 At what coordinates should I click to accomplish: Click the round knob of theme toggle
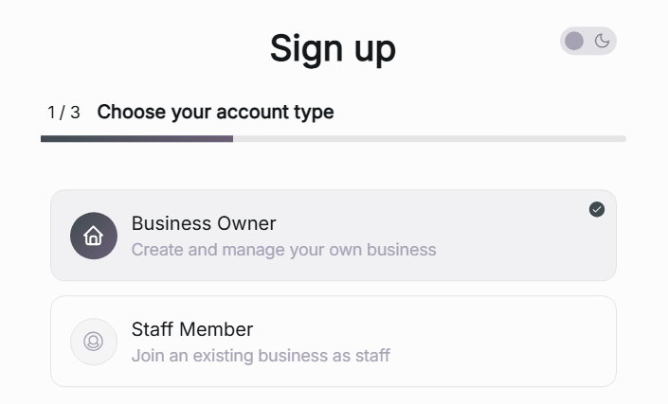[x=574, y=41]
